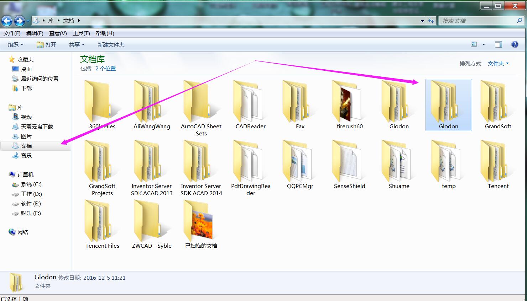527x301 pixels.
Task: Select the GrandSoft folder
Action: pyautogui.click(x=498, y=105)
